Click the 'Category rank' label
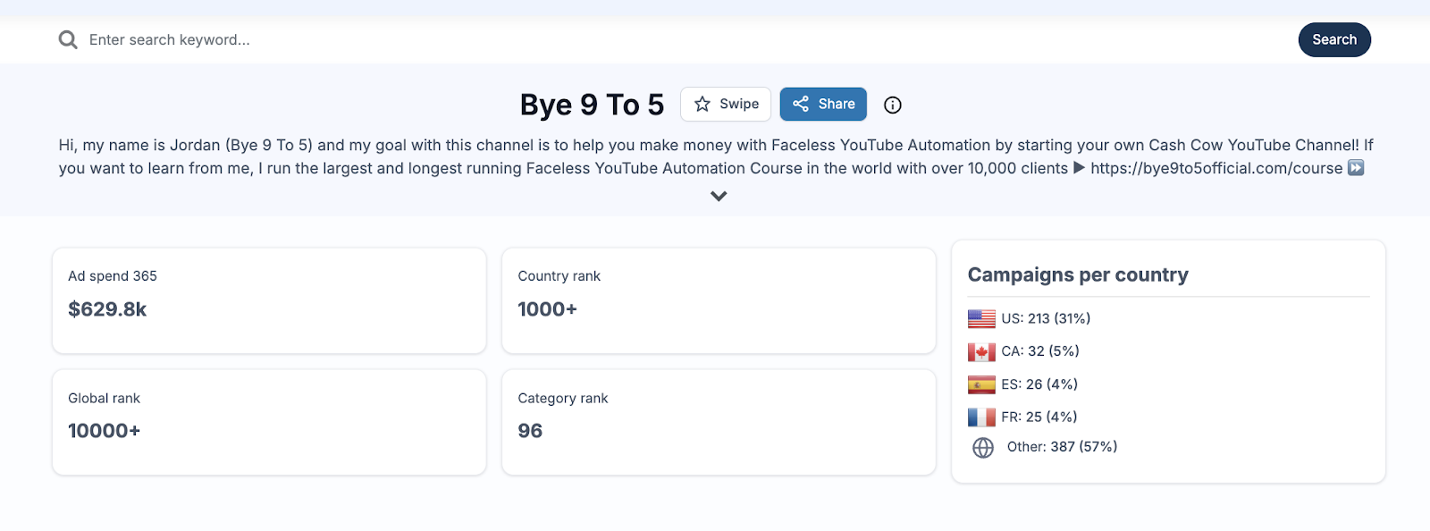Viewport: 1430px width, 531px height. [x=563, y=399]
